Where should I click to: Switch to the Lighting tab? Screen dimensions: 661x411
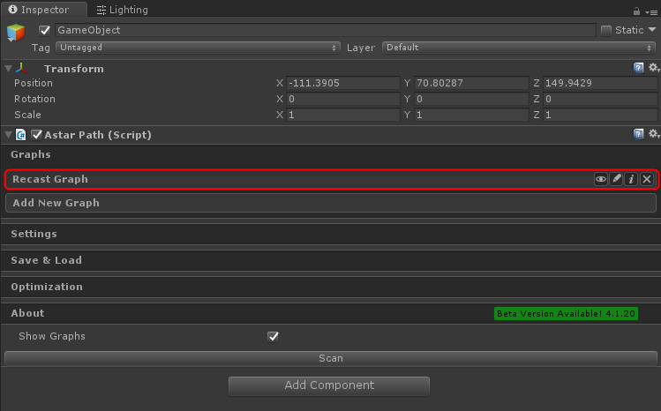pyautogui.click(x=122, y=10)
